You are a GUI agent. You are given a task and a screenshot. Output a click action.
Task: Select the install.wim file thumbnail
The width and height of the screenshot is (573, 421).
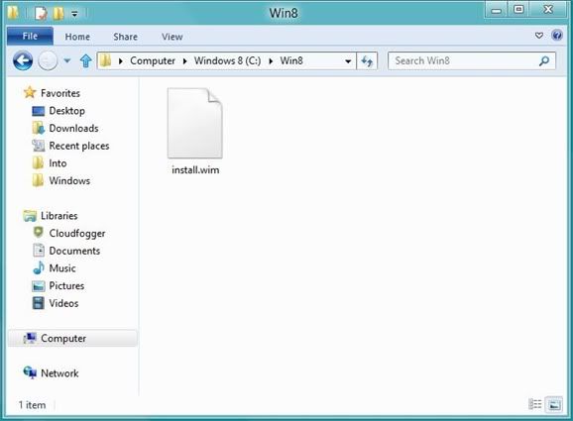click(x=194, y=123)
